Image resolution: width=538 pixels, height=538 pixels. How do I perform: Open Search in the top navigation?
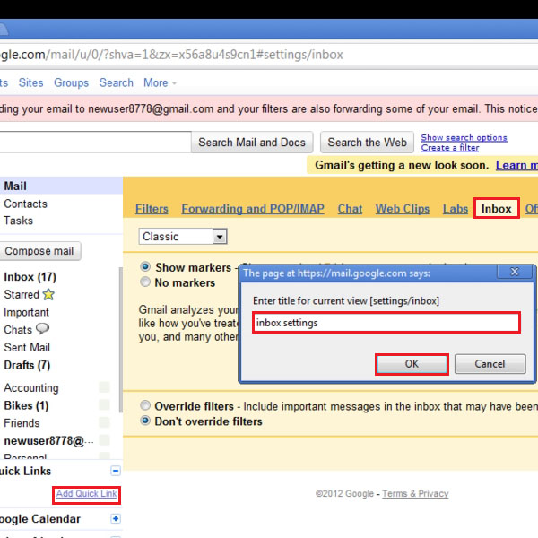(x=117, y=82)
